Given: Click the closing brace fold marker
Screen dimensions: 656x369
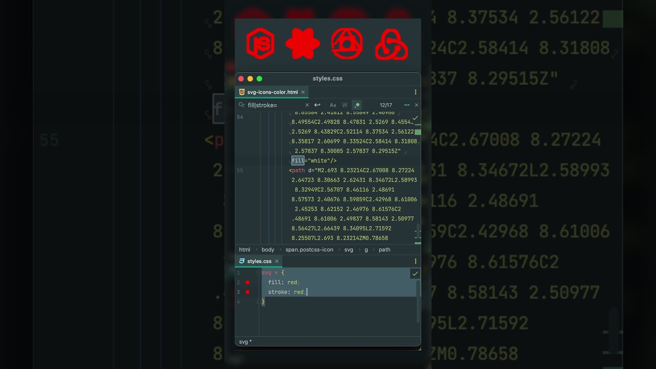Looking at the screenshot, I should (x=259, y=302).
